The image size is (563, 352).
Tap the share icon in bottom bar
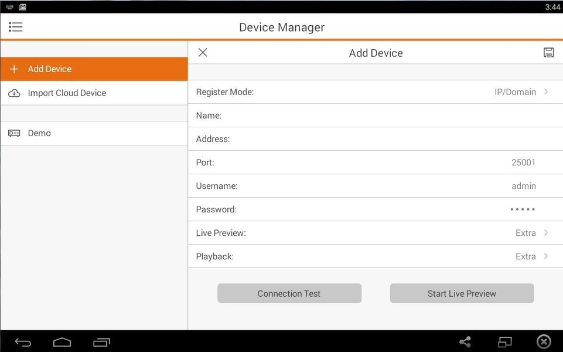pyautogui.click(x=465, y=341)
